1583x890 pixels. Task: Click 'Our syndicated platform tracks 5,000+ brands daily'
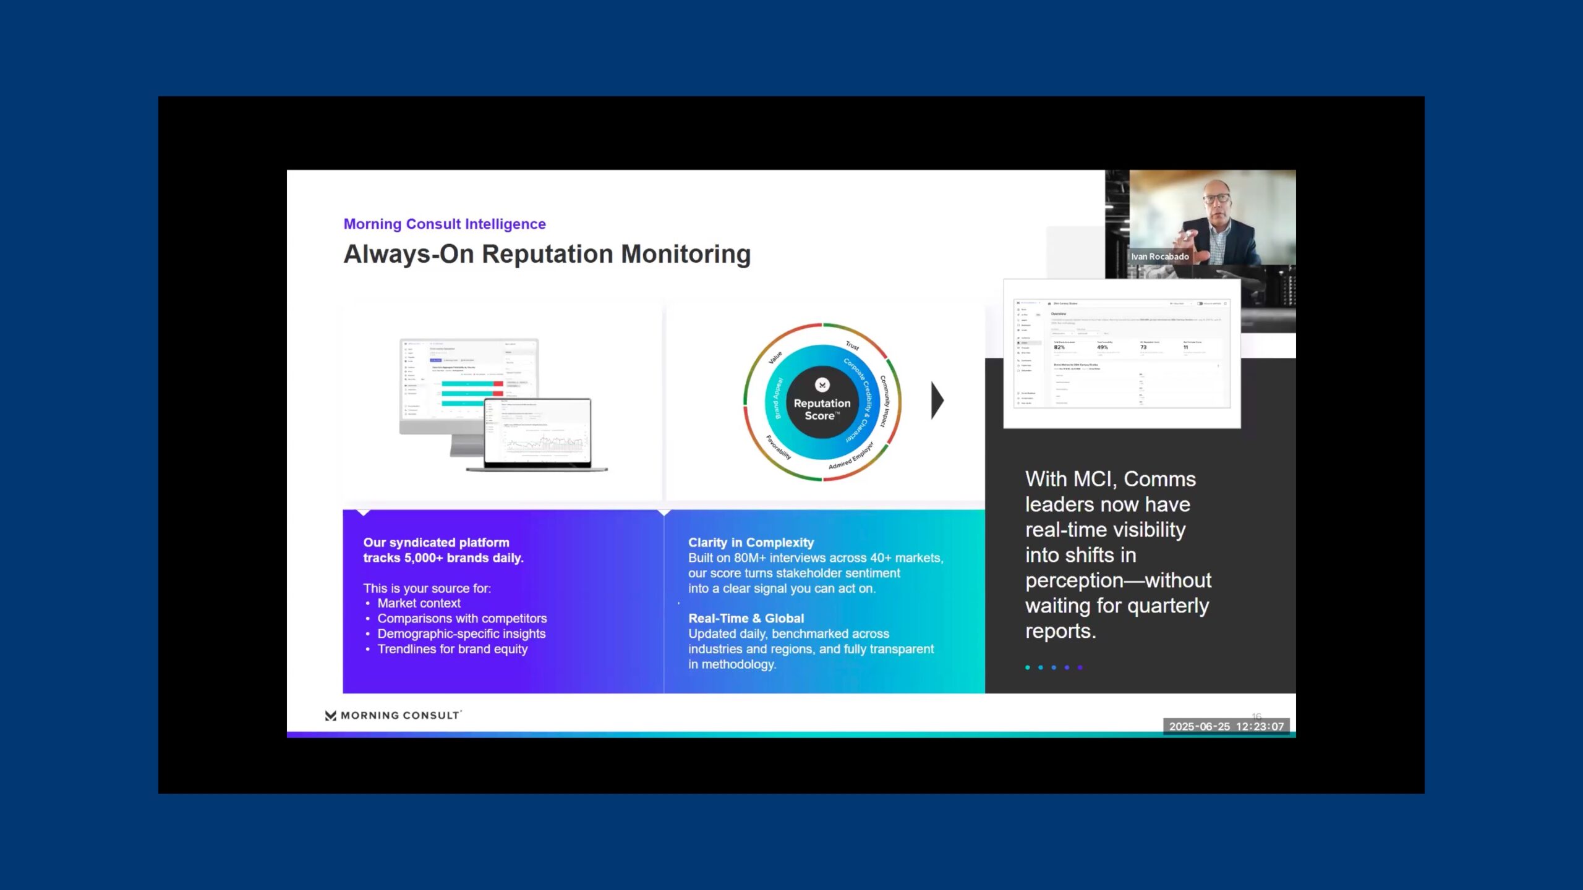click(x=443, y=550)
